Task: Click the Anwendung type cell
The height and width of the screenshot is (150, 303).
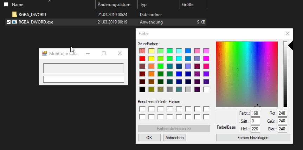Action: click(151, 22)
